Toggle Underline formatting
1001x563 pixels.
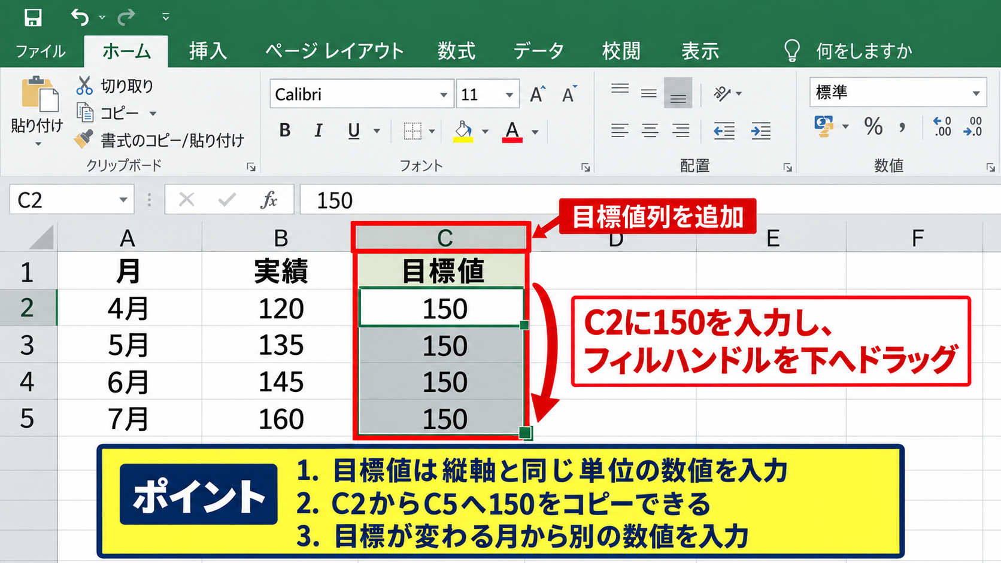click(x=354, y=130)
